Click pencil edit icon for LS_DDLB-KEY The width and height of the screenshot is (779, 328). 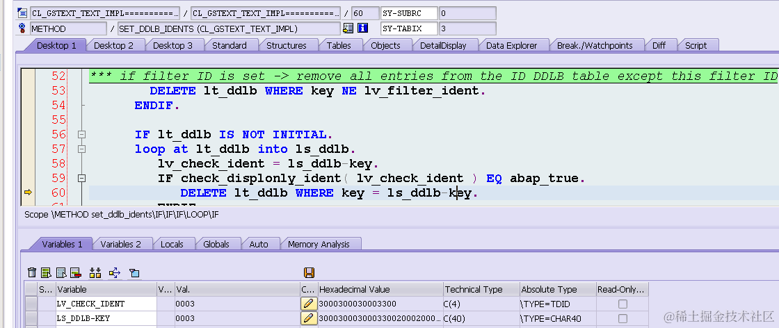pos(309,318)
